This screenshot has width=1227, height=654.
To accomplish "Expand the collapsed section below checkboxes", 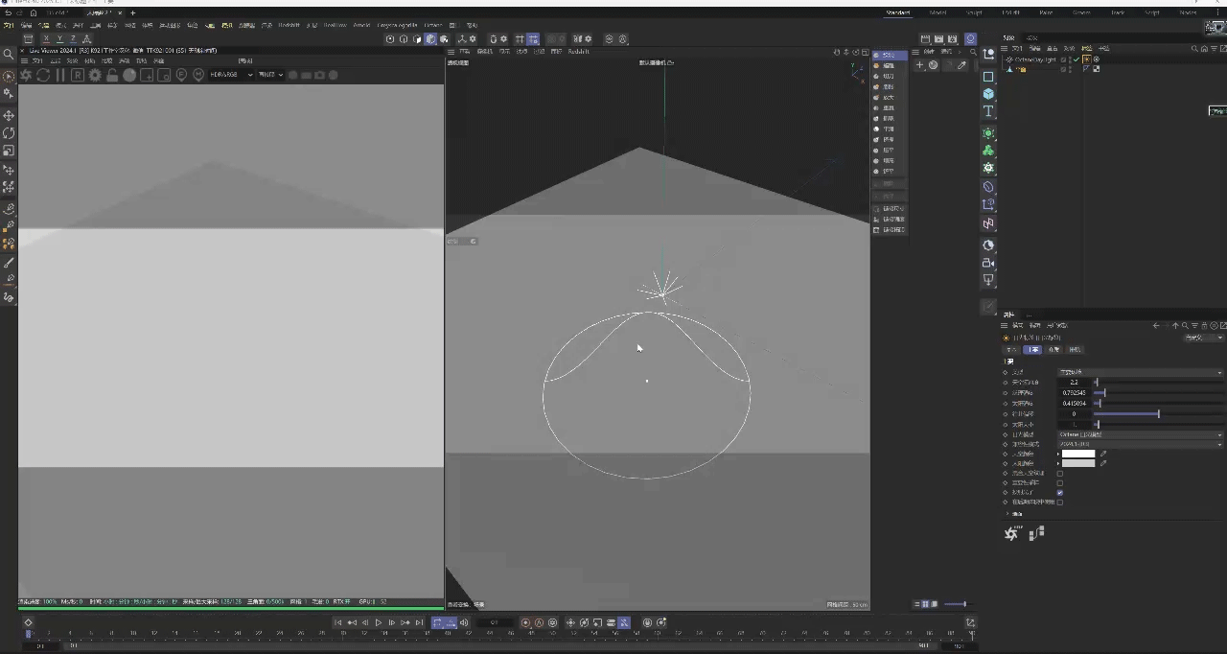I will click(x=1008, y=514).
